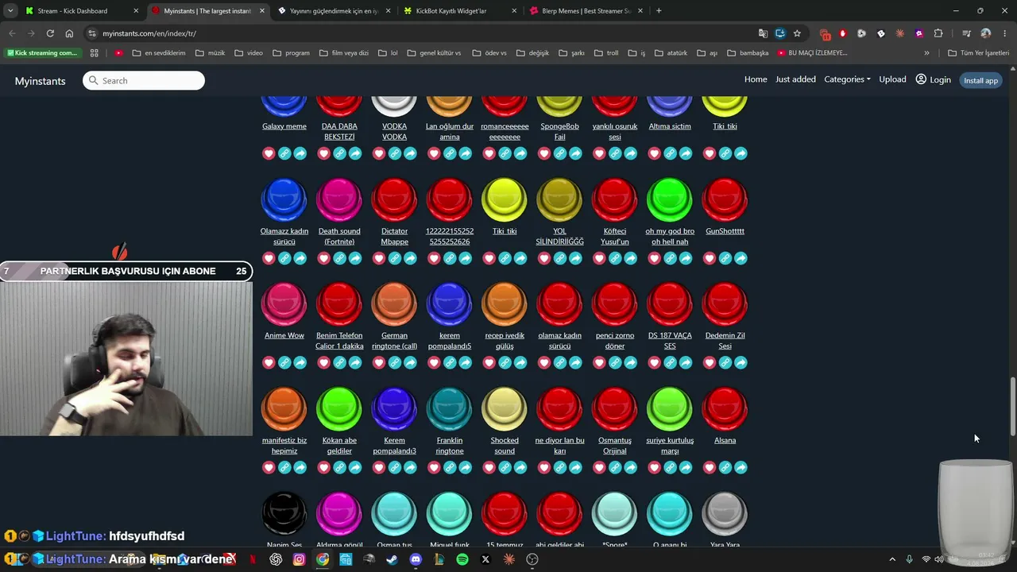This screenshot has height=572, width=1017.
Task: Open the Franklin ringtone title link
Action: coord(450,446)
